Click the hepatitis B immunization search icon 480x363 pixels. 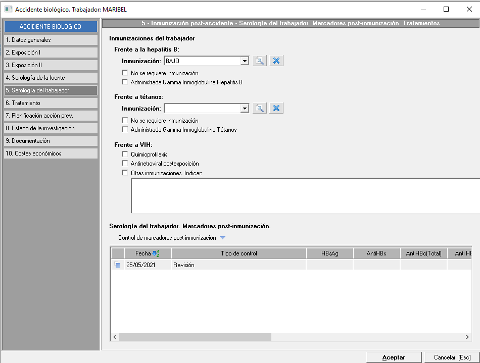260,61
